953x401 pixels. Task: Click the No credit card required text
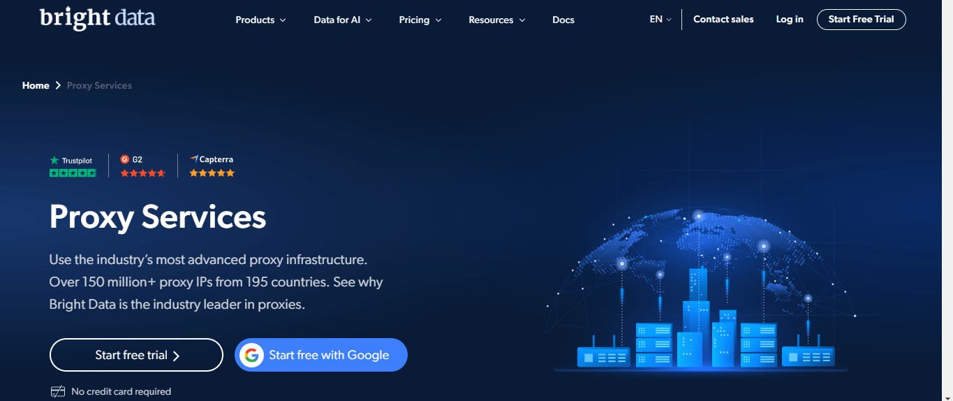click(x=121, y=392)
